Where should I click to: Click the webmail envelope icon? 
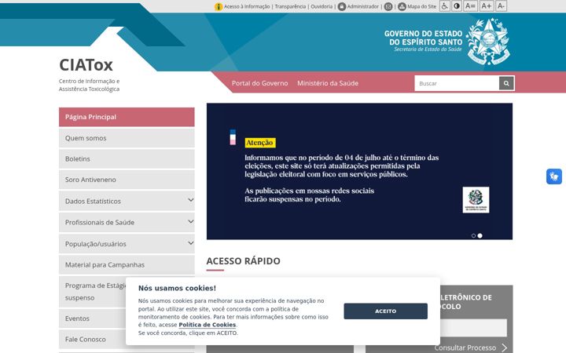point(388,6)
